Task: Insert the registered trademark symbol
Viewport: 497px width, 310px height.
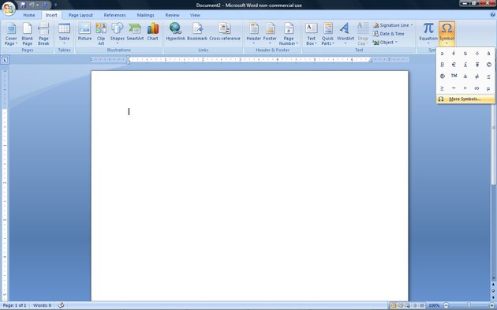Action: [442, 77]
